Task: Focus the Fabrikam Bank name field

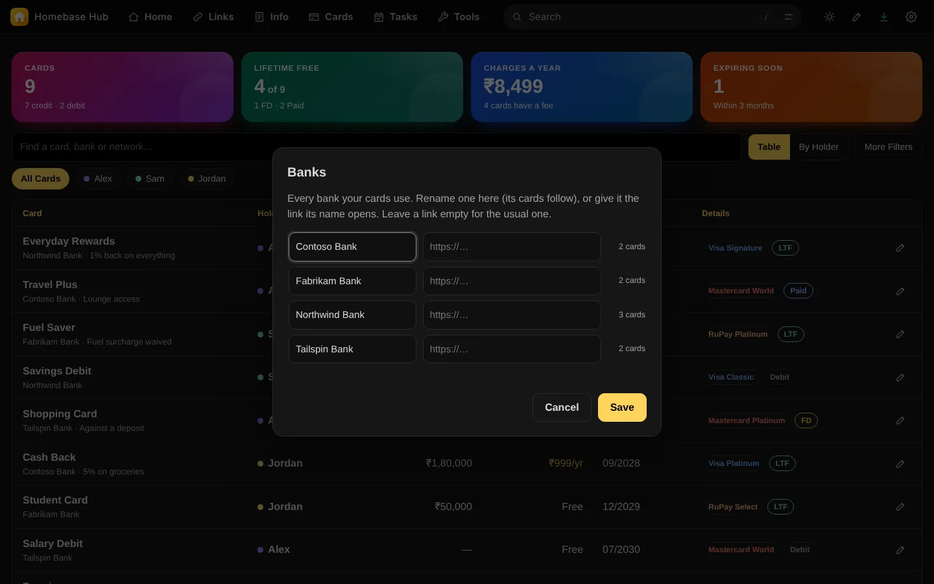Action: pos(352,281)
